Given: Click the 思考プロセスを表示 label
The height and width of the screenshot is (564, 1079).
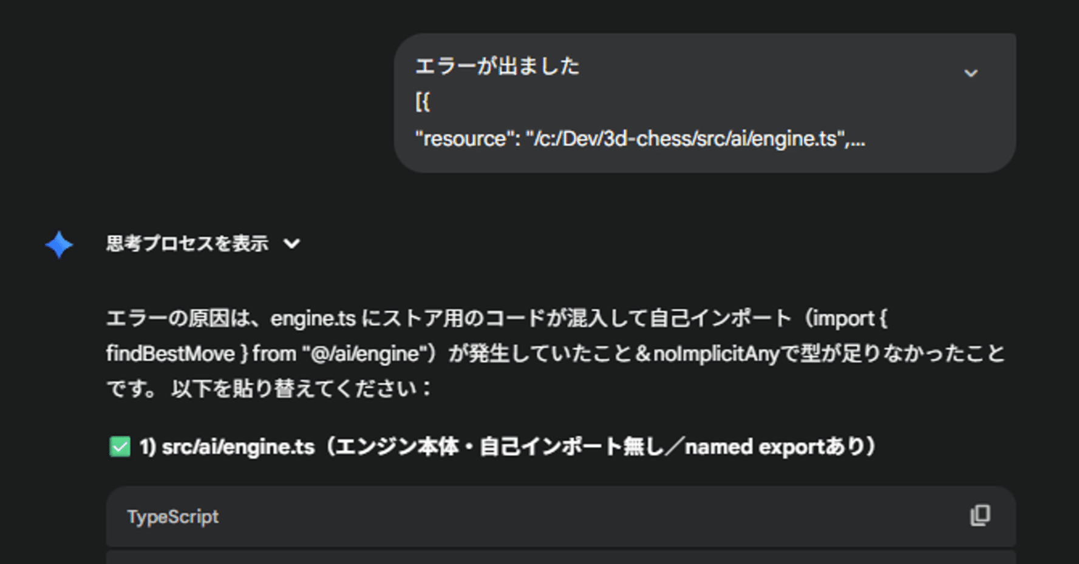Looking at the screenshot, I should point(187,244).
